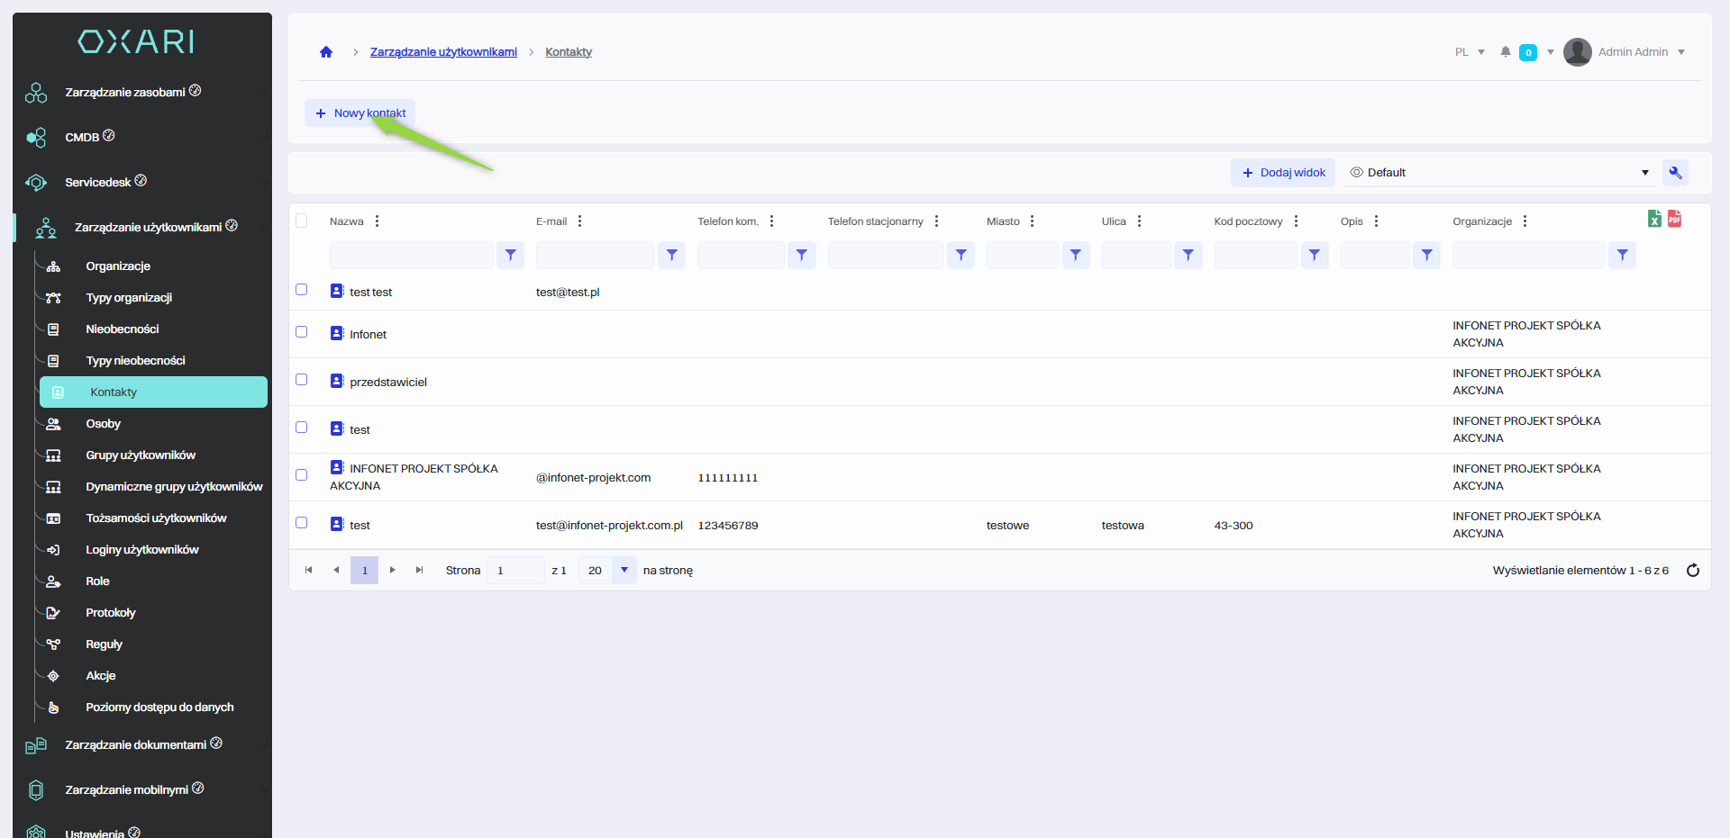Tick the checkbox for the Infonet row
Screen dimensions: 1730x838
(302, 332)
